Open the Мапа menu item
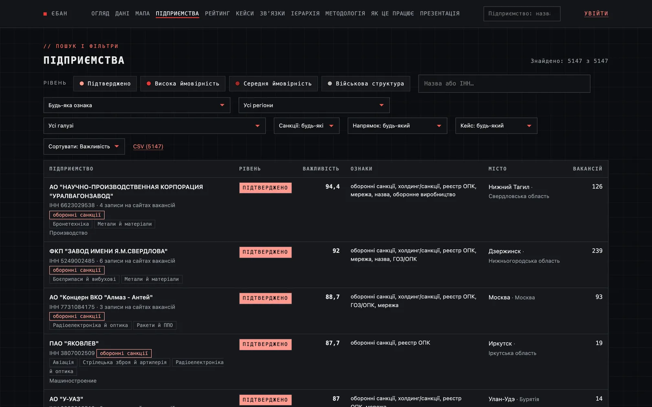The image size is (652, 407). (143, 13)
